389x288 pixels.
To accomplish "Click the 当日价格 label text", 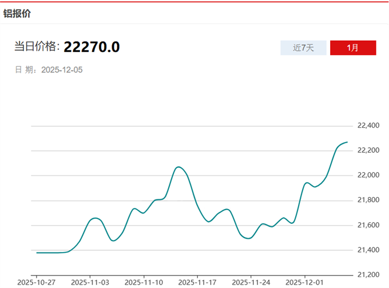I will [x=37, y=47].
